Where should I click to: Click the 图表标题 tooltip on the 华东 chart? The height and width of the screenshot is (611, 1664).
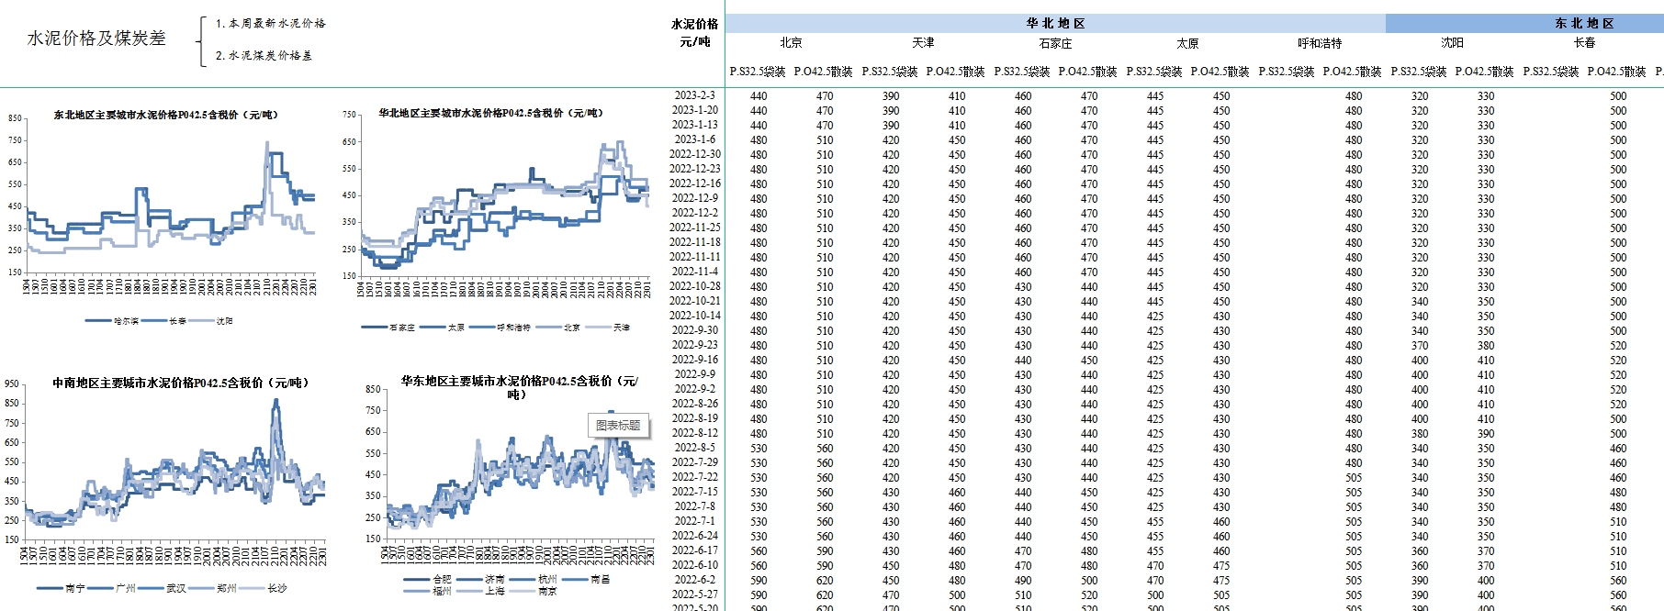pyautogui.click(x=618, y=425)
